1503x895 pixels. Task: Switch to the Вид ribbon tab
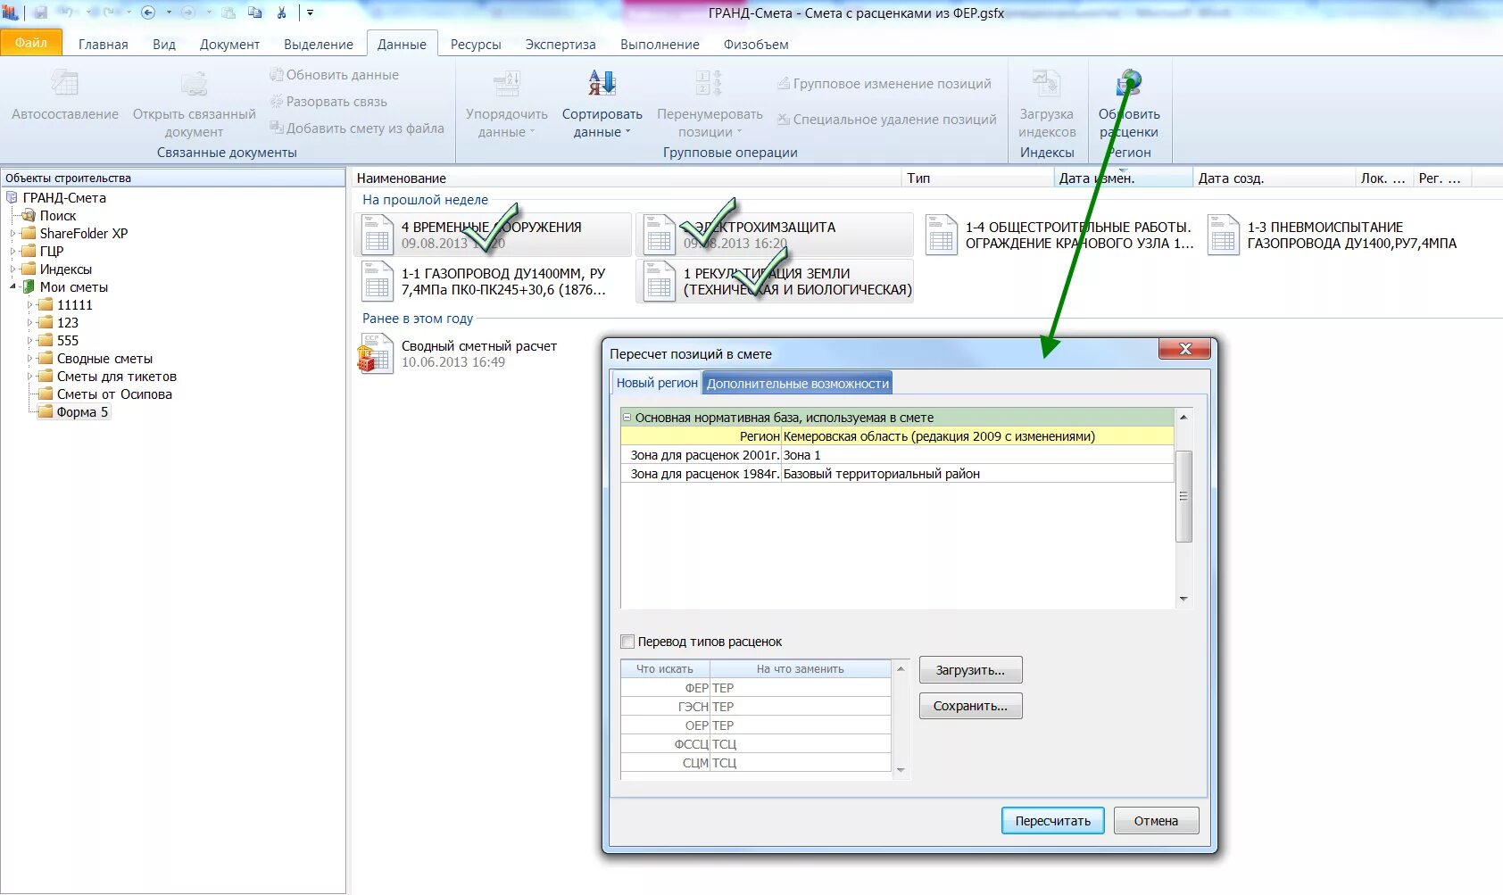(x=164, y=45)
